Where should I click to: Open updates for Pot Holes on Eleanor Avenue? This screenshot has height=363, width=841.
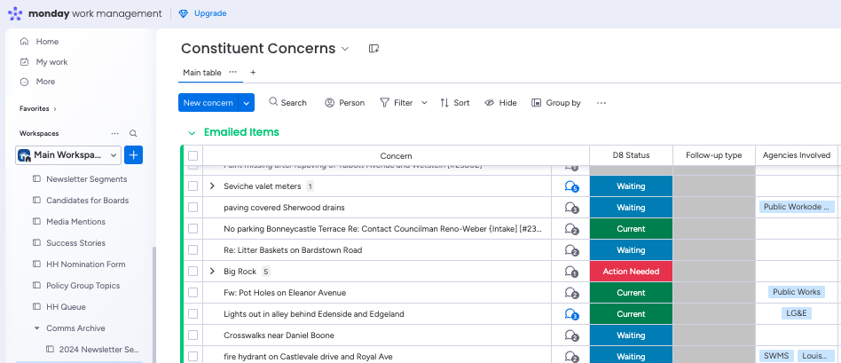[x=571, y=293]
